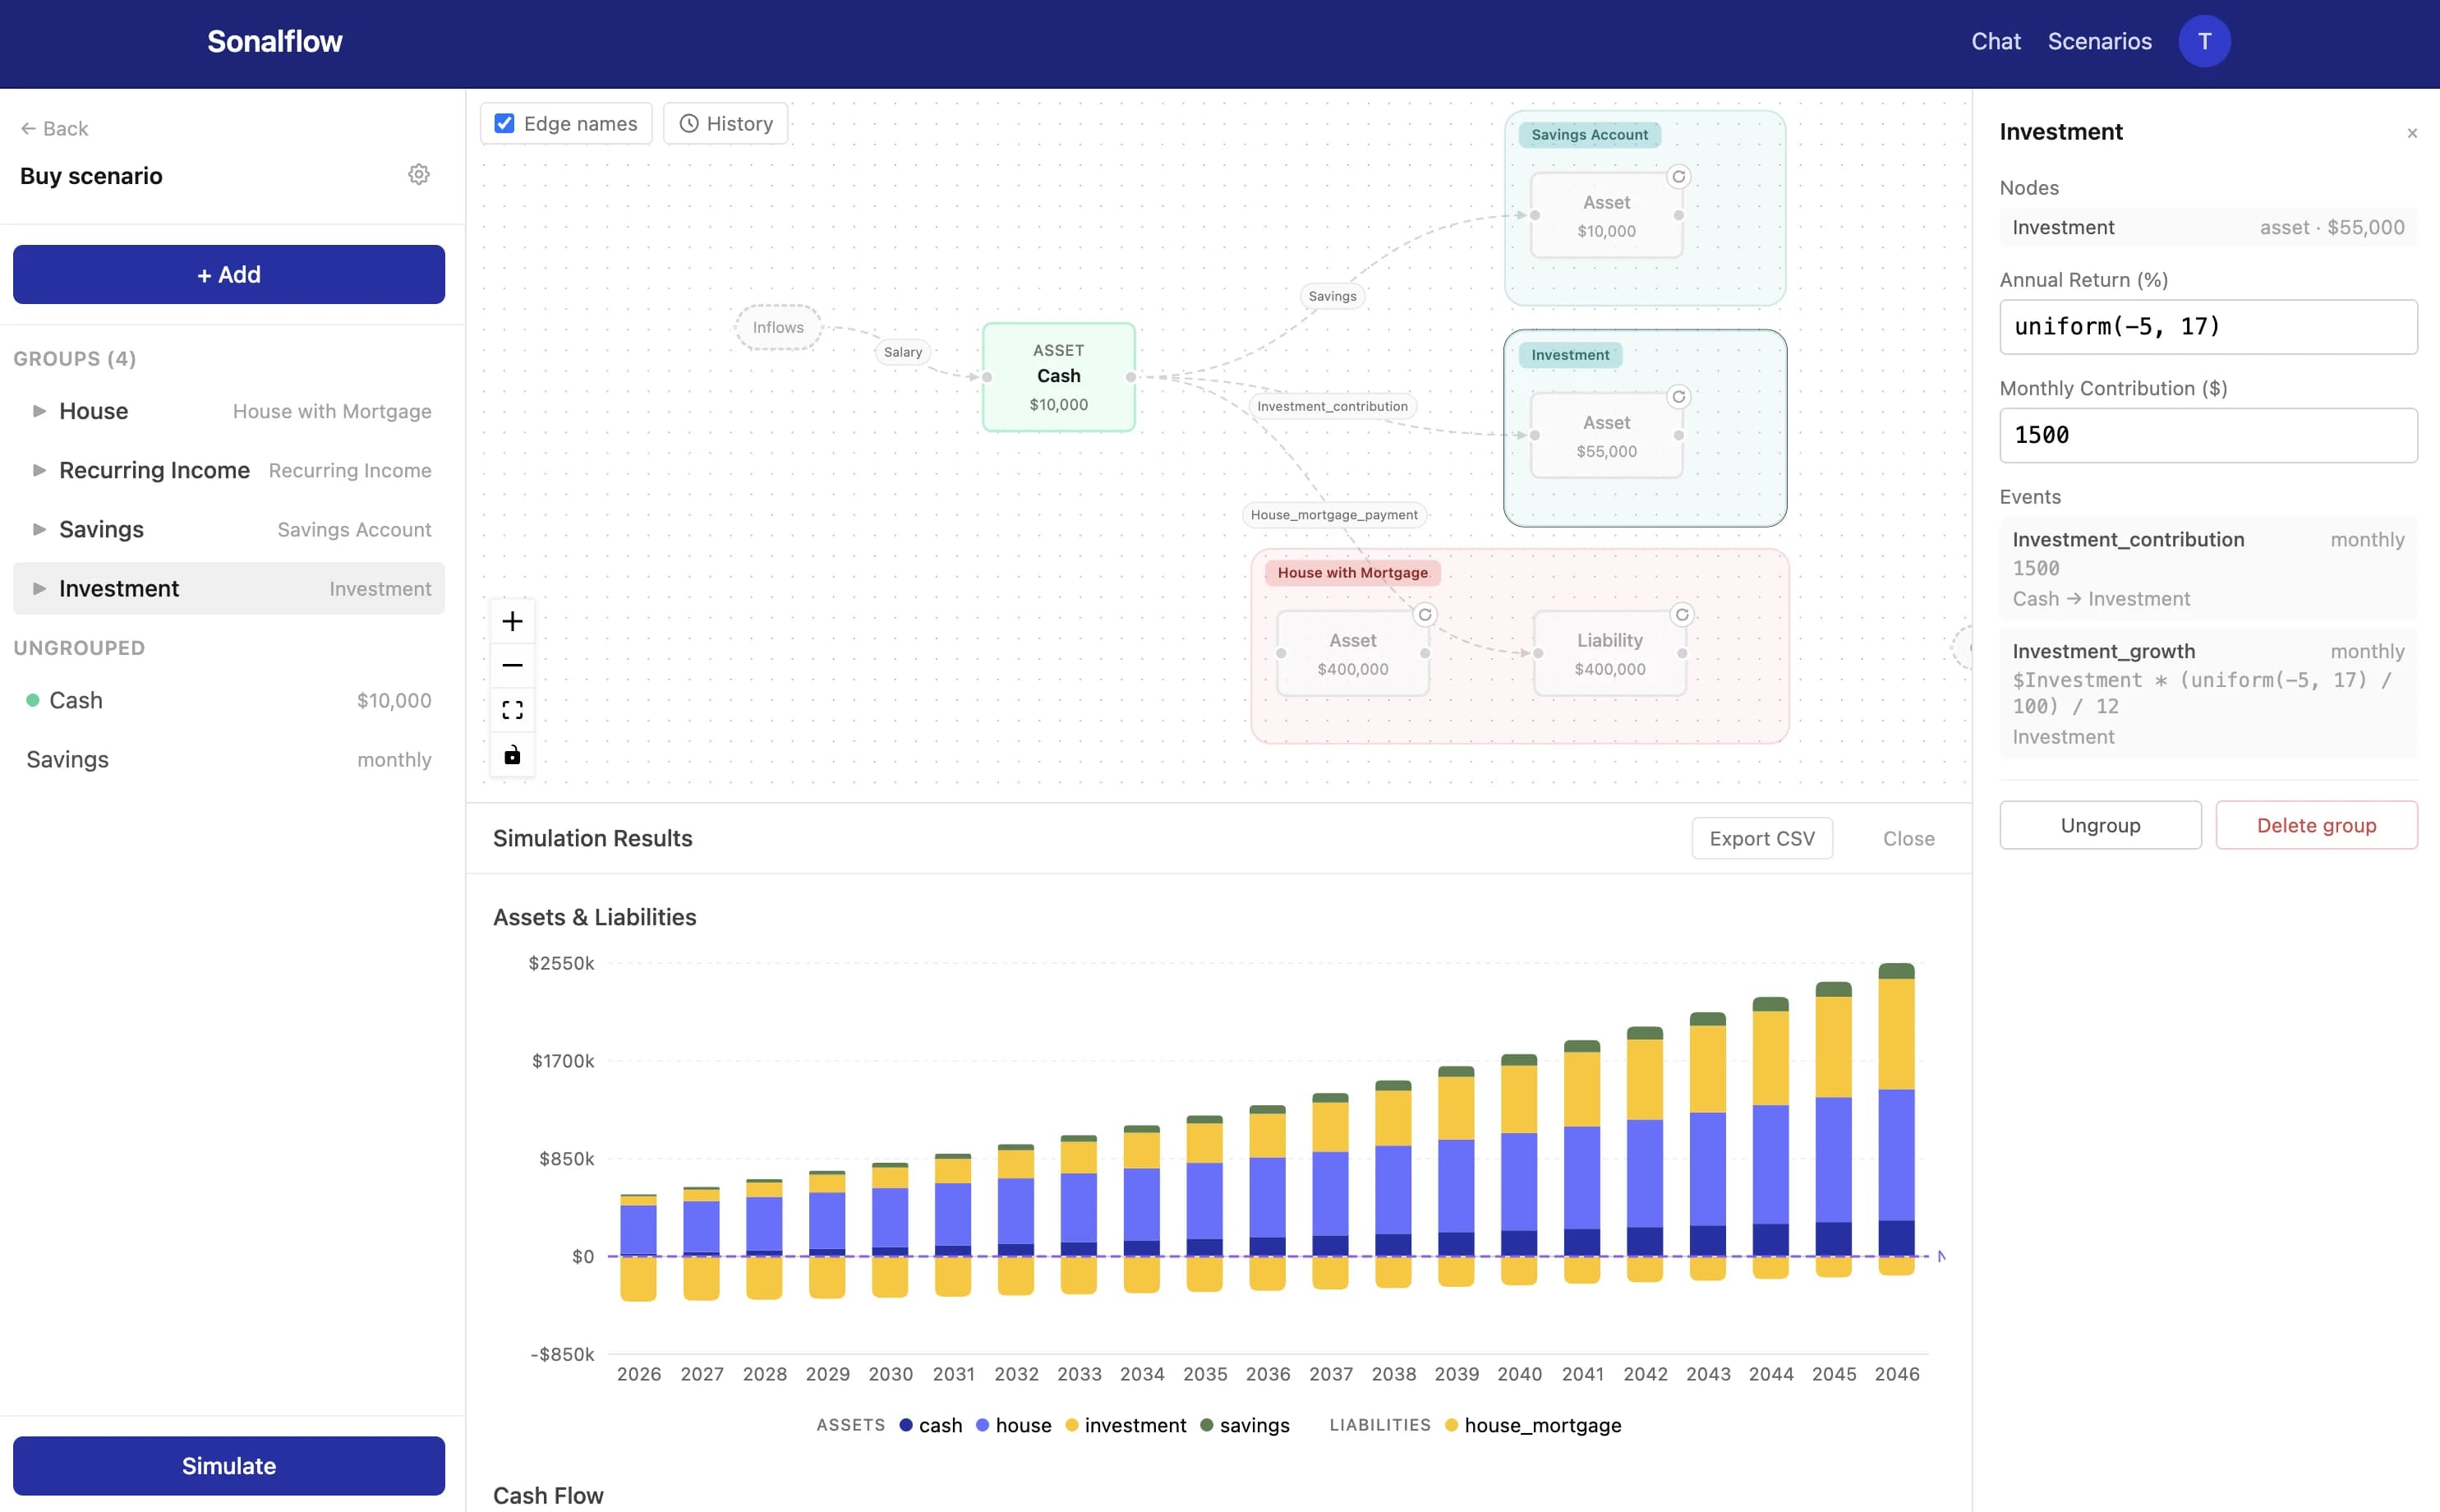Zoom out of the scenario canvas
The image size is (2440, 1512).
pos(512,664)
